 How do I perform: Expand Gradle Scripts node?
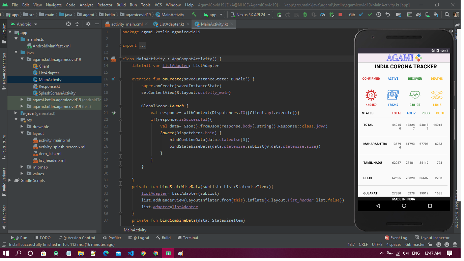[10, 181]
